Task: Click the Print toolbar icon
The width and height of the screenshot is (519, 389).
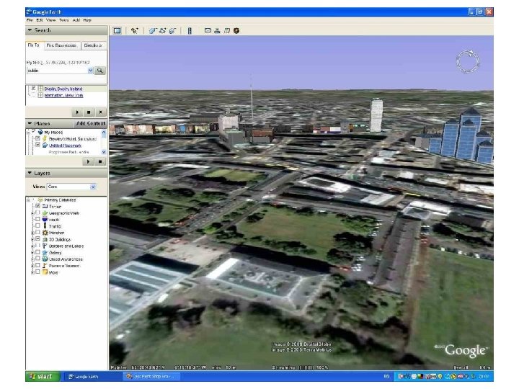Action: pyautogui.click(x=217, y=31)
